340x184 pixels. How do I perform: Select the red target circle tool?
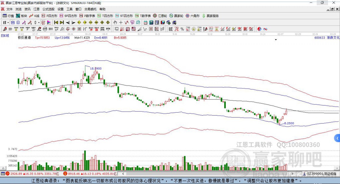tap(68, 29)
